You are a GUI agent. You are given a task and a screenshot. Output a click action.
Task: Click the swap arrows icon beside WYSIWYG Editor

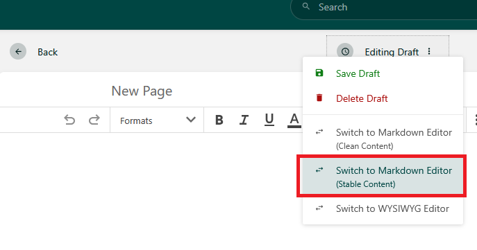[x=319, y=208]
